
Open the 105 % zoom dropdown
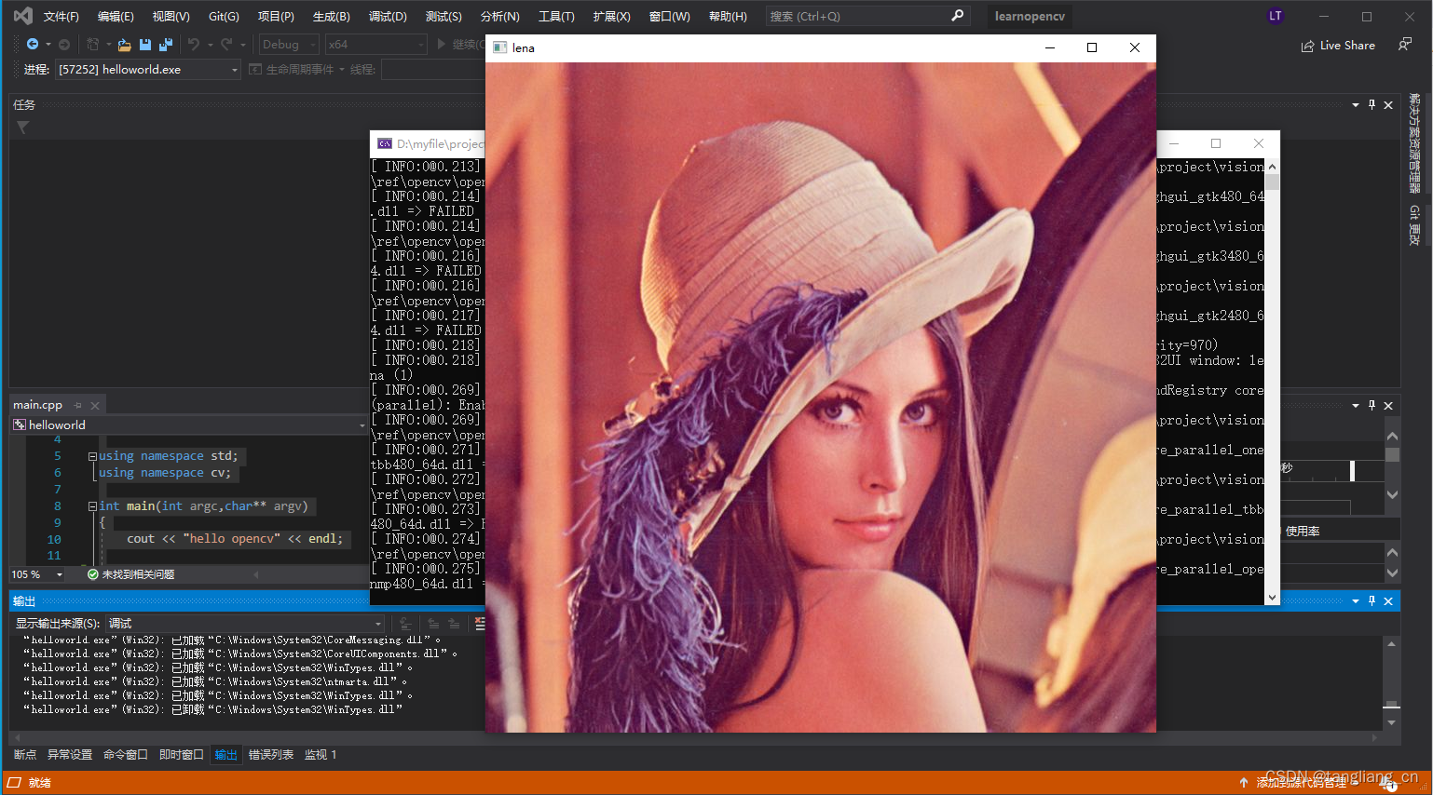[37, 574]
